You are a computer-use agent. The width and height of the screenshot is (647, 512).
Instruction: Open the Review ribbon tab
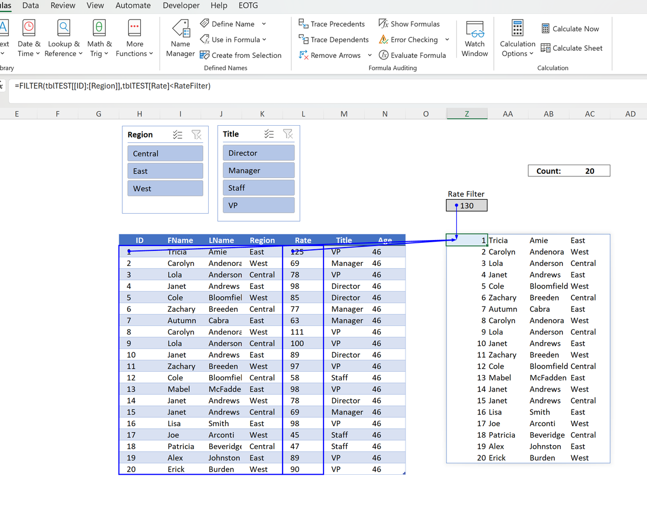click(x=63, y=5)
